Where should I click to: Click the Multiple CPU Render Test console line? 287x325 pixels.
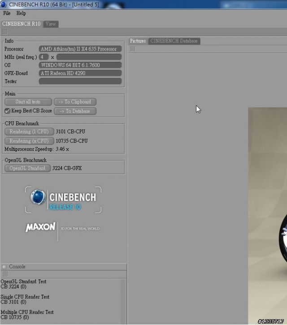point(27,312)
